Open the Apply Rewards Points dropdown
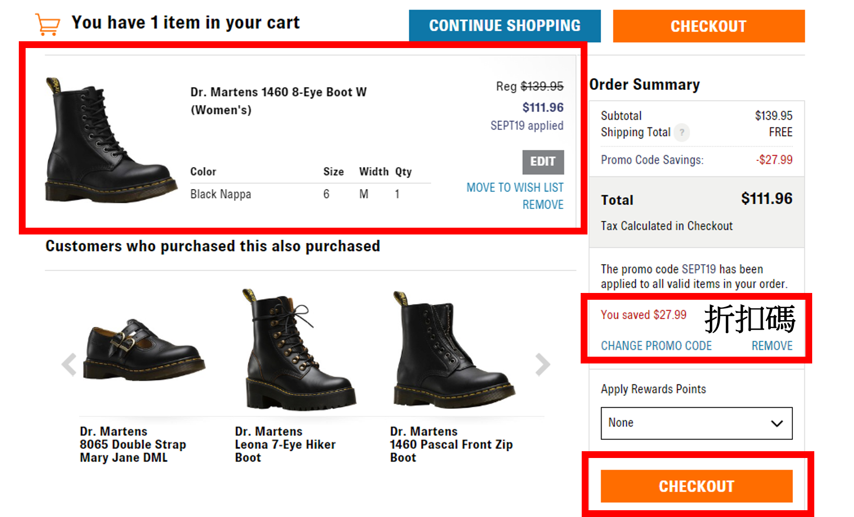Viewport: 854px width, 517px height. pos(696,423)
